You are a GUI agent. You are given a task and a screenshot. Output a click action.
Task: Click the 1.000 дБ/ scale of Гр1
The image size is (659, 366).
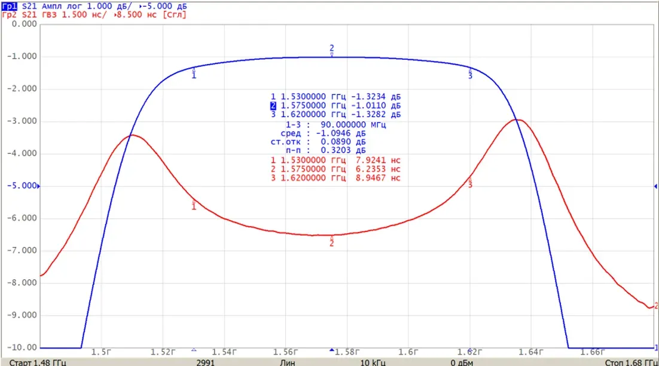coord(109,7)
